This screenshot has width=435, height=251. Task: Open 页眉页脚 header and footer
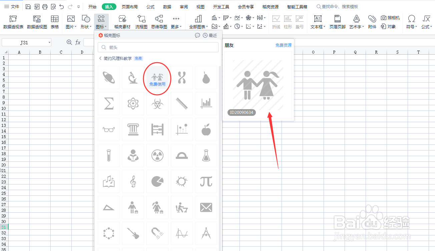(338, 22)
